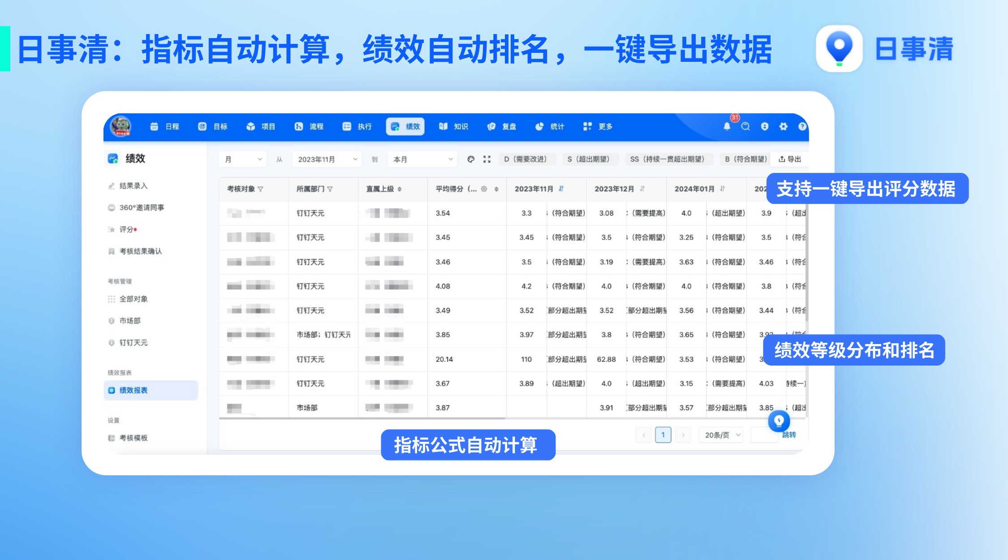Open 考核结果确认 in sidebar
This screenshot has width=1008, height=560.
(x=140, y=251)
